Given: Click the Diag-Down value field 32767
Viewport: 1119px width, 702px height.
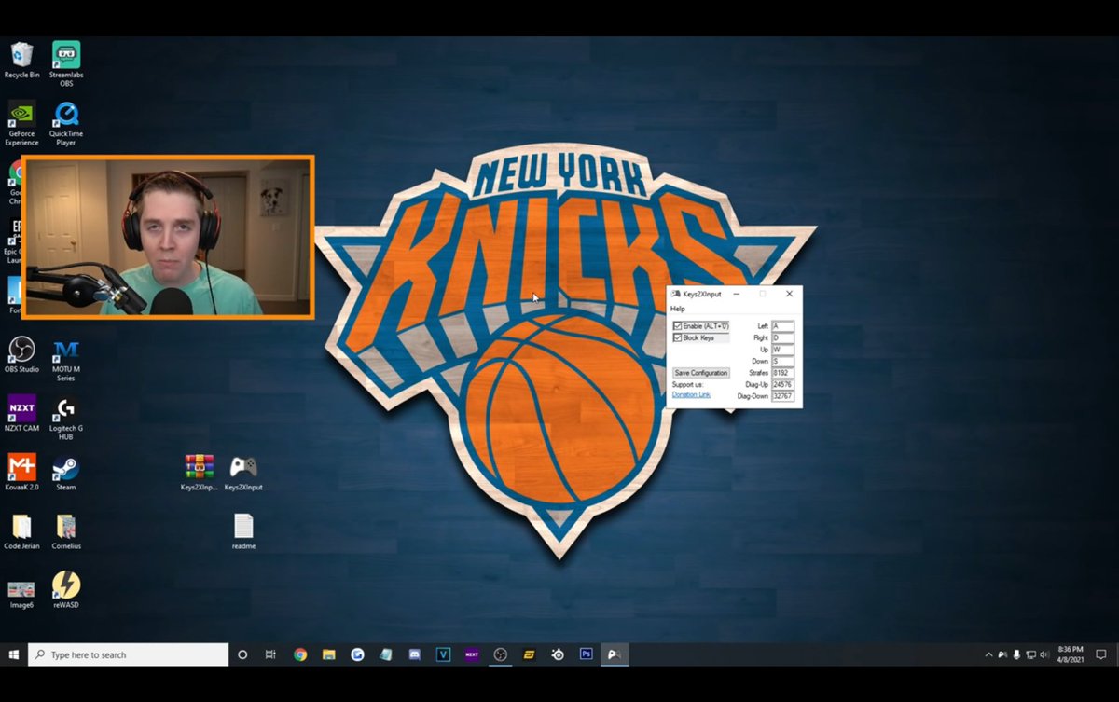Looking at the screenshot, I should [783, 396].
